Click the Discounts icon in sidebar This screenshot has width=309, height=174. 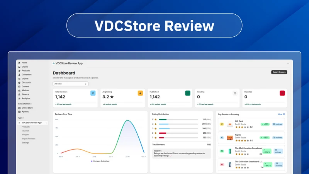[x=19, y=83]
